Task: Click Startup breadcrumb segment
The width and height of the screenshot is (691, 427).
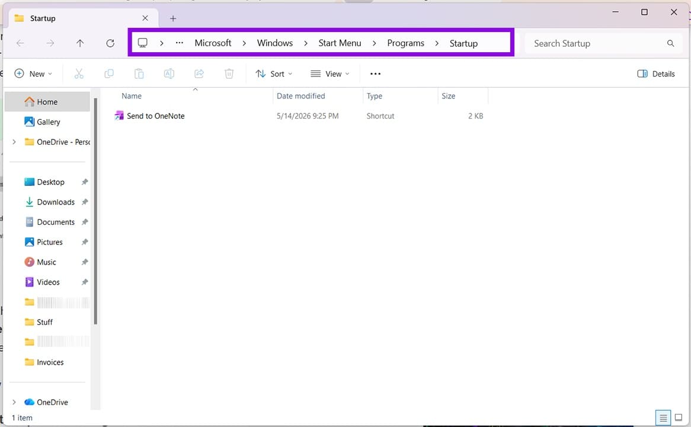Action: pyautogui.click(x=463, y=43)
